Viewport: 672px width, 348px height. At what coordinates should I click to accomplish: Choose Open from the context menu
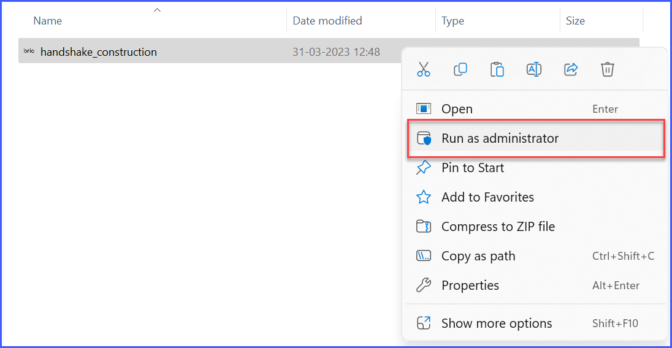pyautogui.click(x=535, y=108)
